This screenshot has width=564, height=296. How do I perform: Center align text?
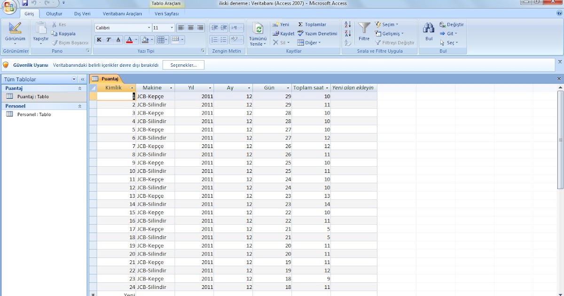coord(191,28)
